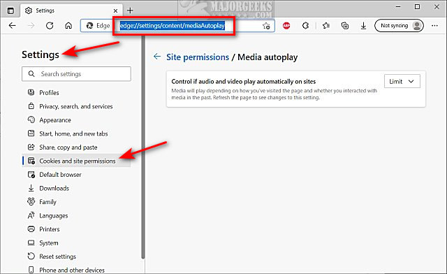This screenshot has height=274, width=447.
Task: Open Reset settings section
Action: [x=76, y=257]
